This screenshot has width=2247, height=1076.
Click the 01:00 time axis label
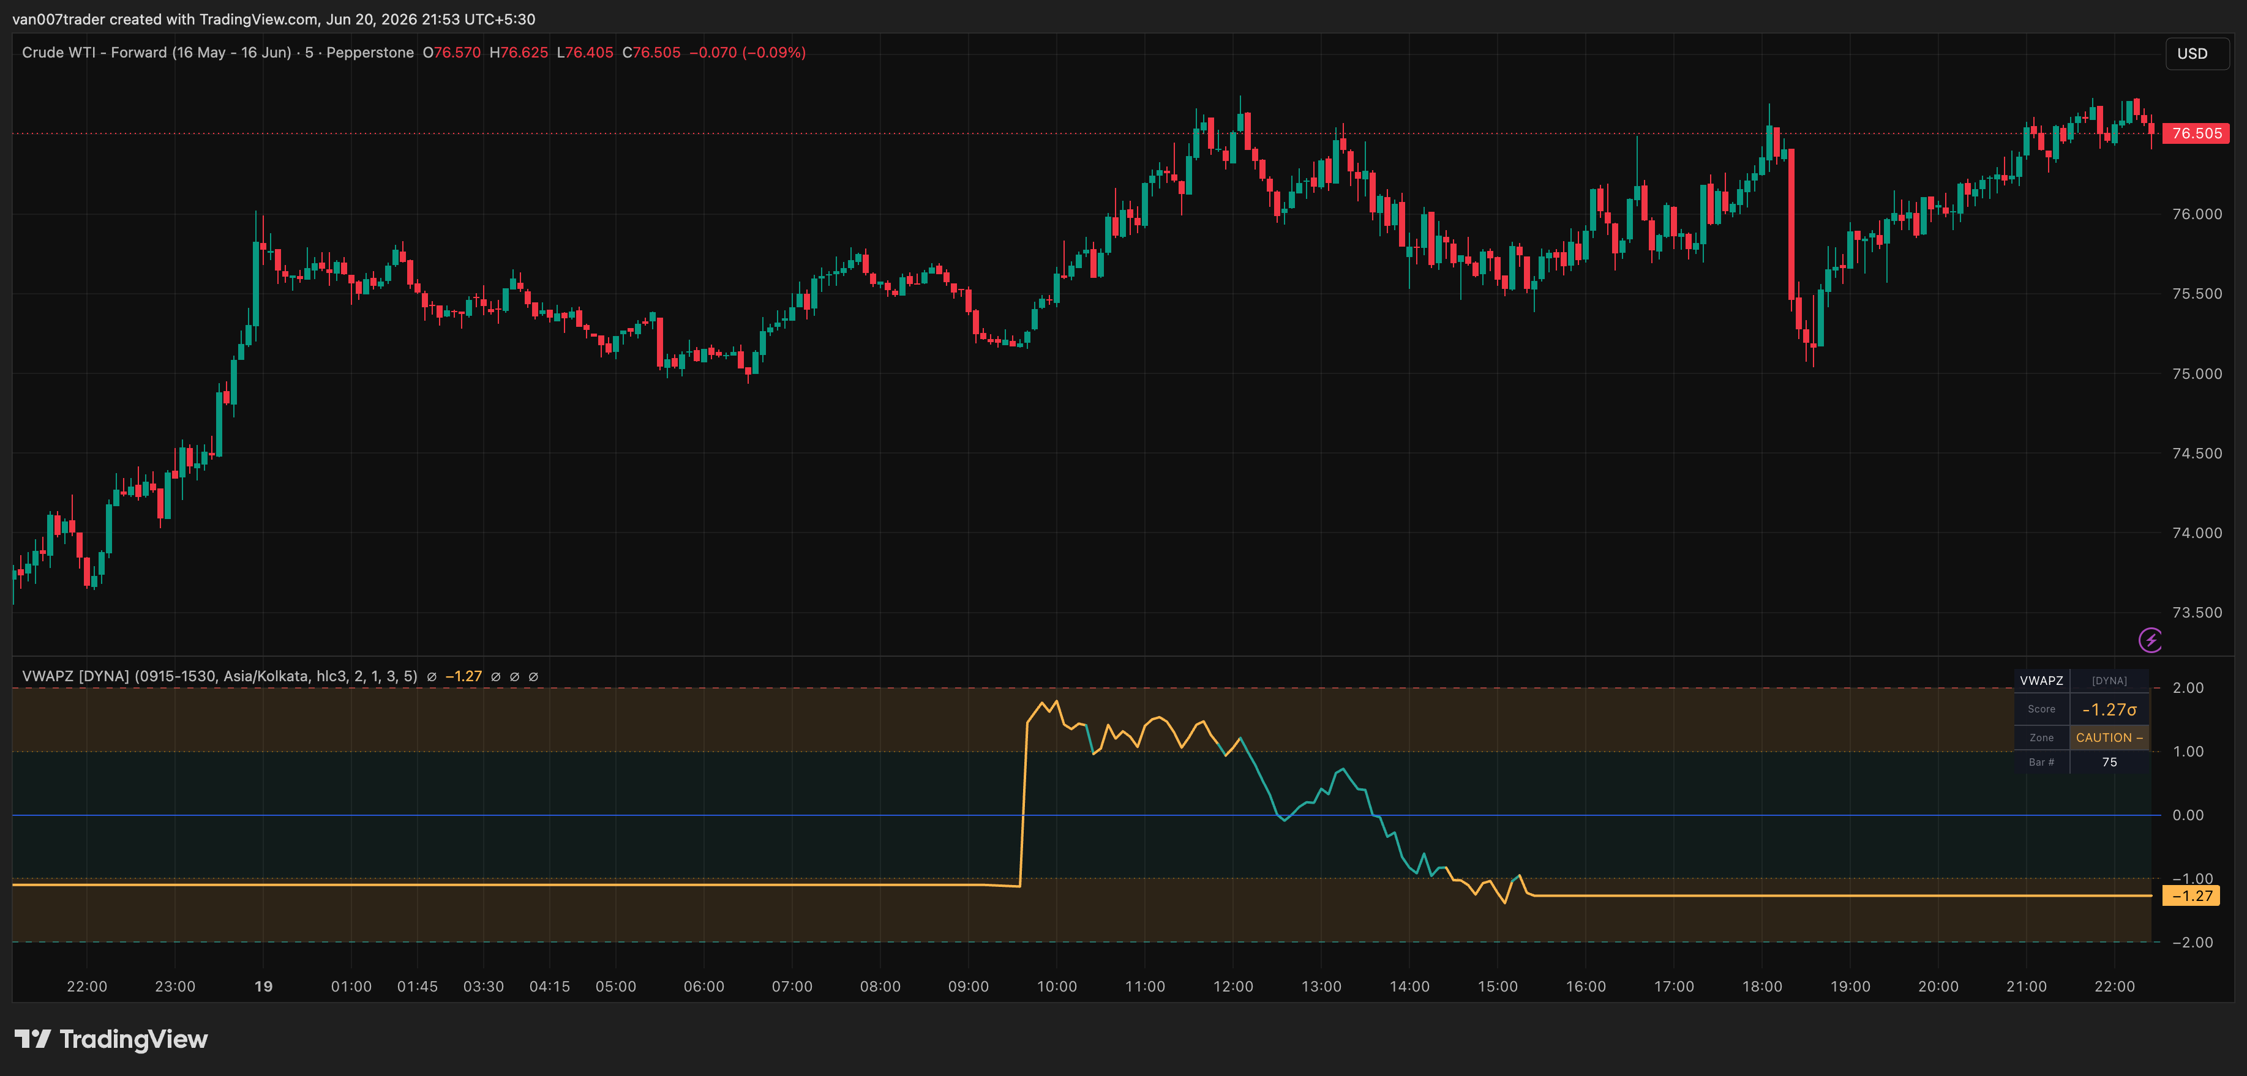tap(351, 987)
